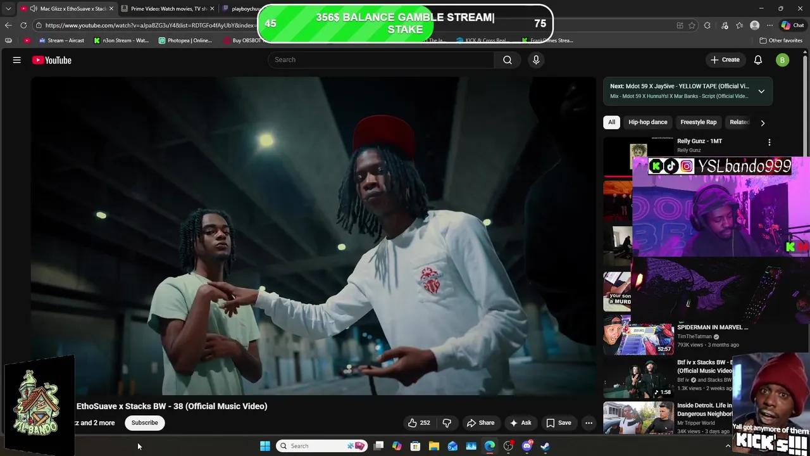Open Microsoft Store from the taskbar
Screen dimensions: 810x456
tap(415, 446)
